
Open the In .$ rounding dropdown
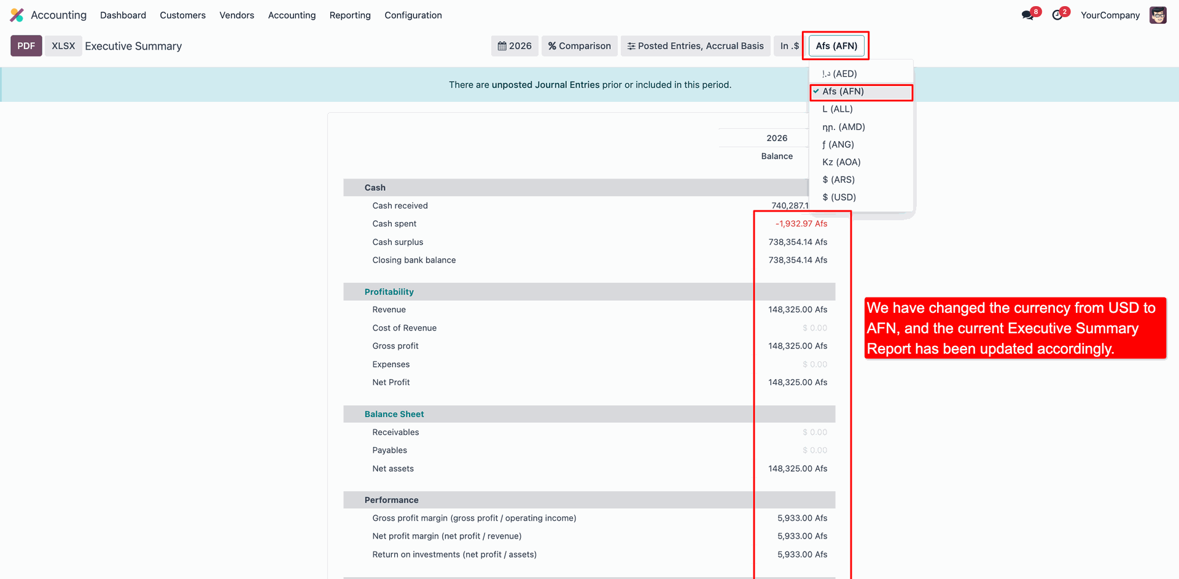[789, 46]
